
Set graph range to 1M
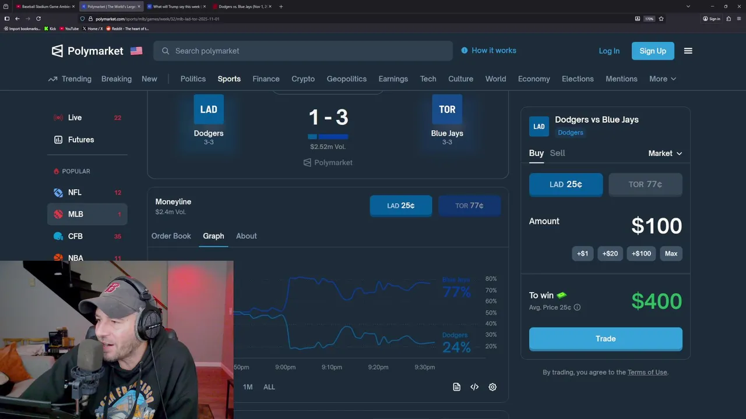(248, 387)
